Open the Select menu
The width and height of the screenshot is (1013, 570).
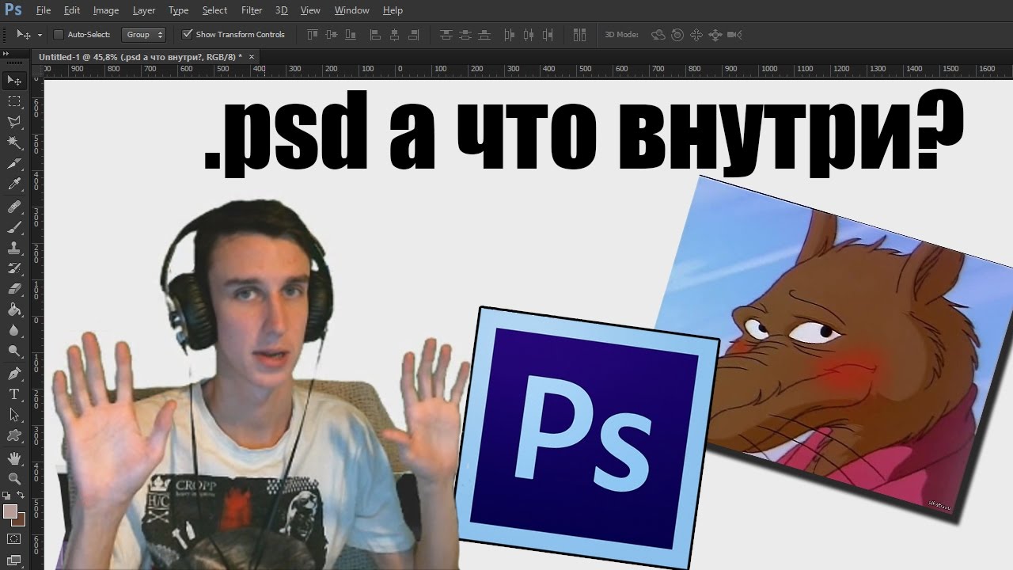[214, 10]
